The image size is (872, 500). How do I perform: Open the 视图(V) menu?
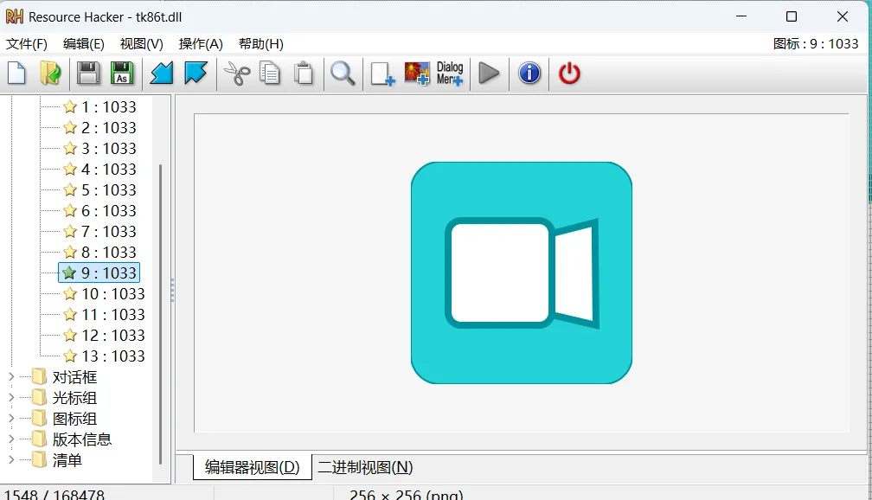click(142, 44)
